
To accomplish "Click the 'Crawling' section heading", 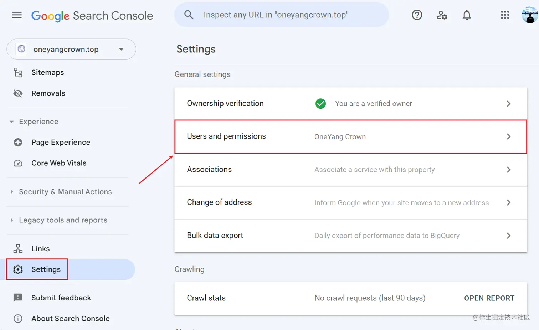I will pos(189,269).
